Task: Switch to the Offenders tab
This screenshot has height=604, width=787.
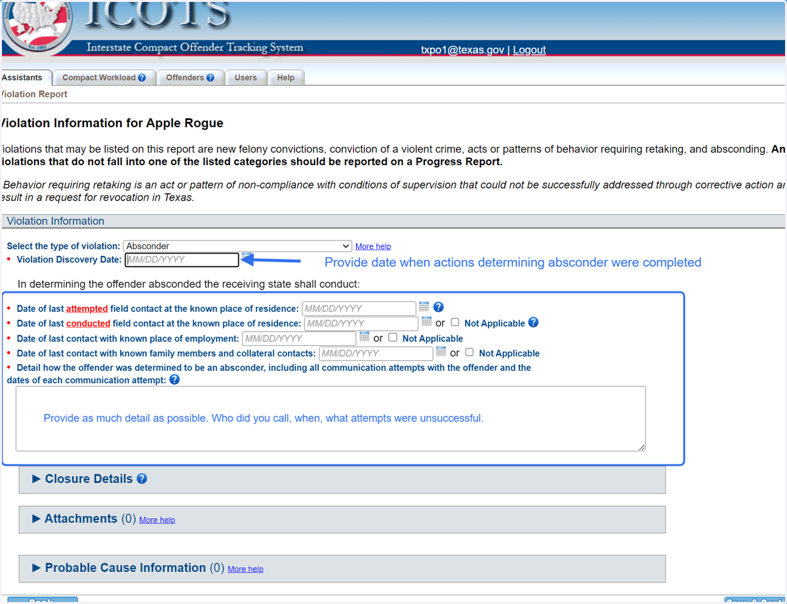Action: click(190, 78)
